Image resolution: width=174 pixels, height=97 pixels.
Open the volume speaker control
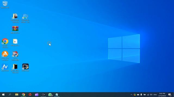tap(151, 95)
